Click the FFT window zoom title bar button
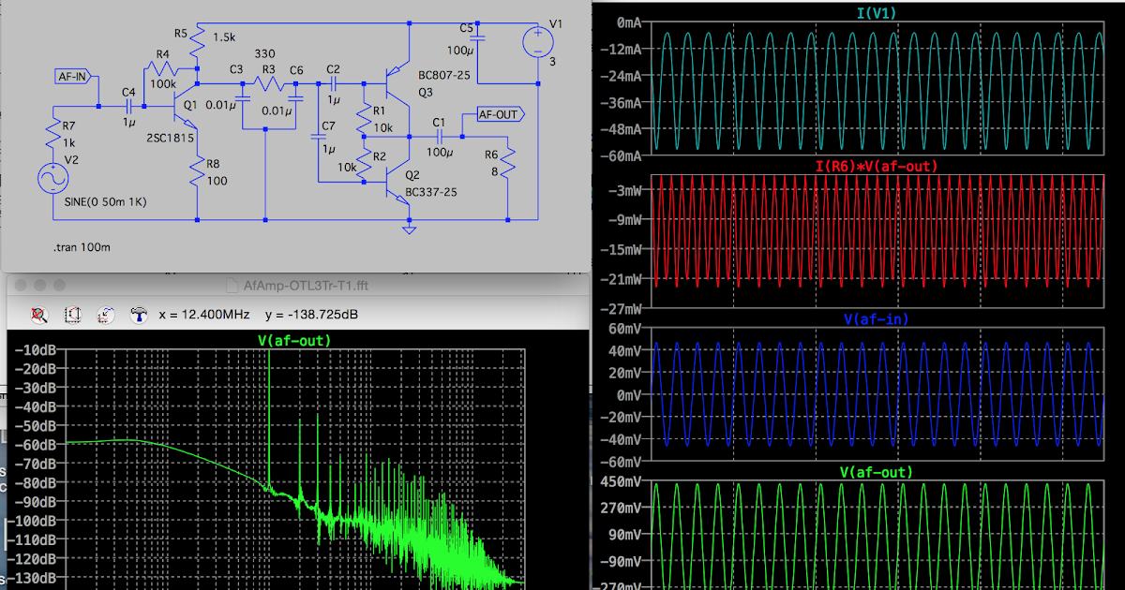 click(x=61, y=285)
